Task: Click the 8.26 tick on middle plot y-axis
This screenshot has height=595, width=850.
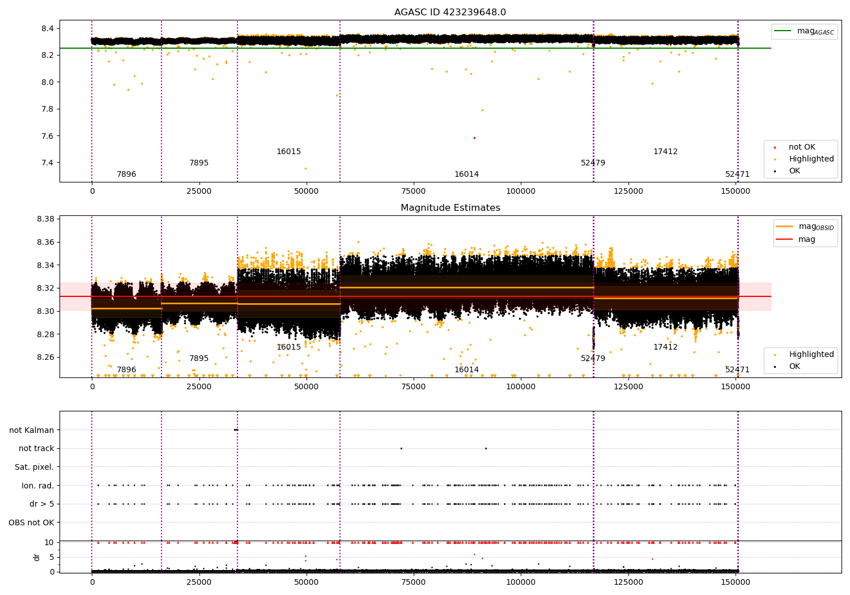Action: [45, 358]
